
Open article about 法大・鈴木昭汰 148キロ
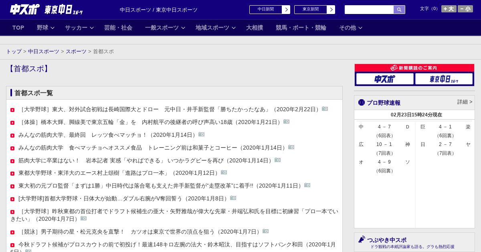point(173,248)
